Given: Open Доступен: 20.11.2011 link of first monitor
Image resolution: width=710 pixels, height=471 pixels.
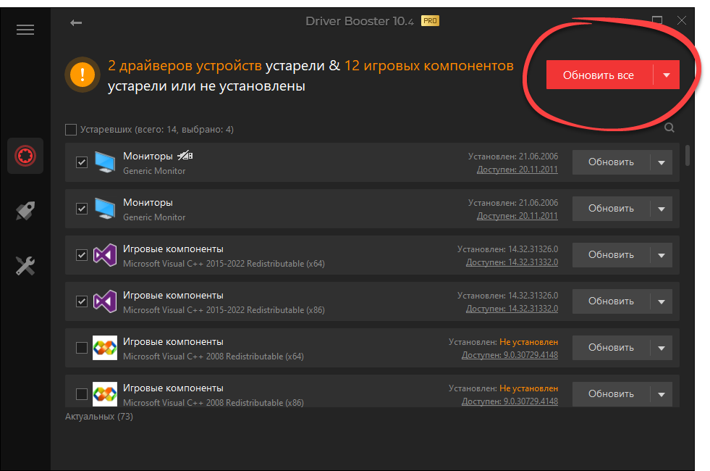Looking at the screenshot, I should coord(517,170).
